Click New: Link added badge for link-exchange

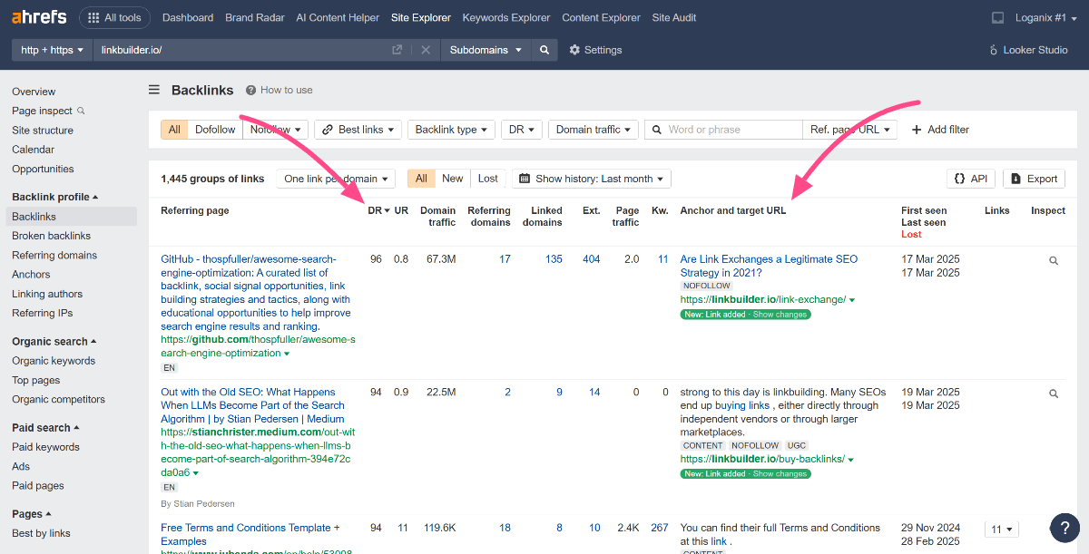[745, 315]
